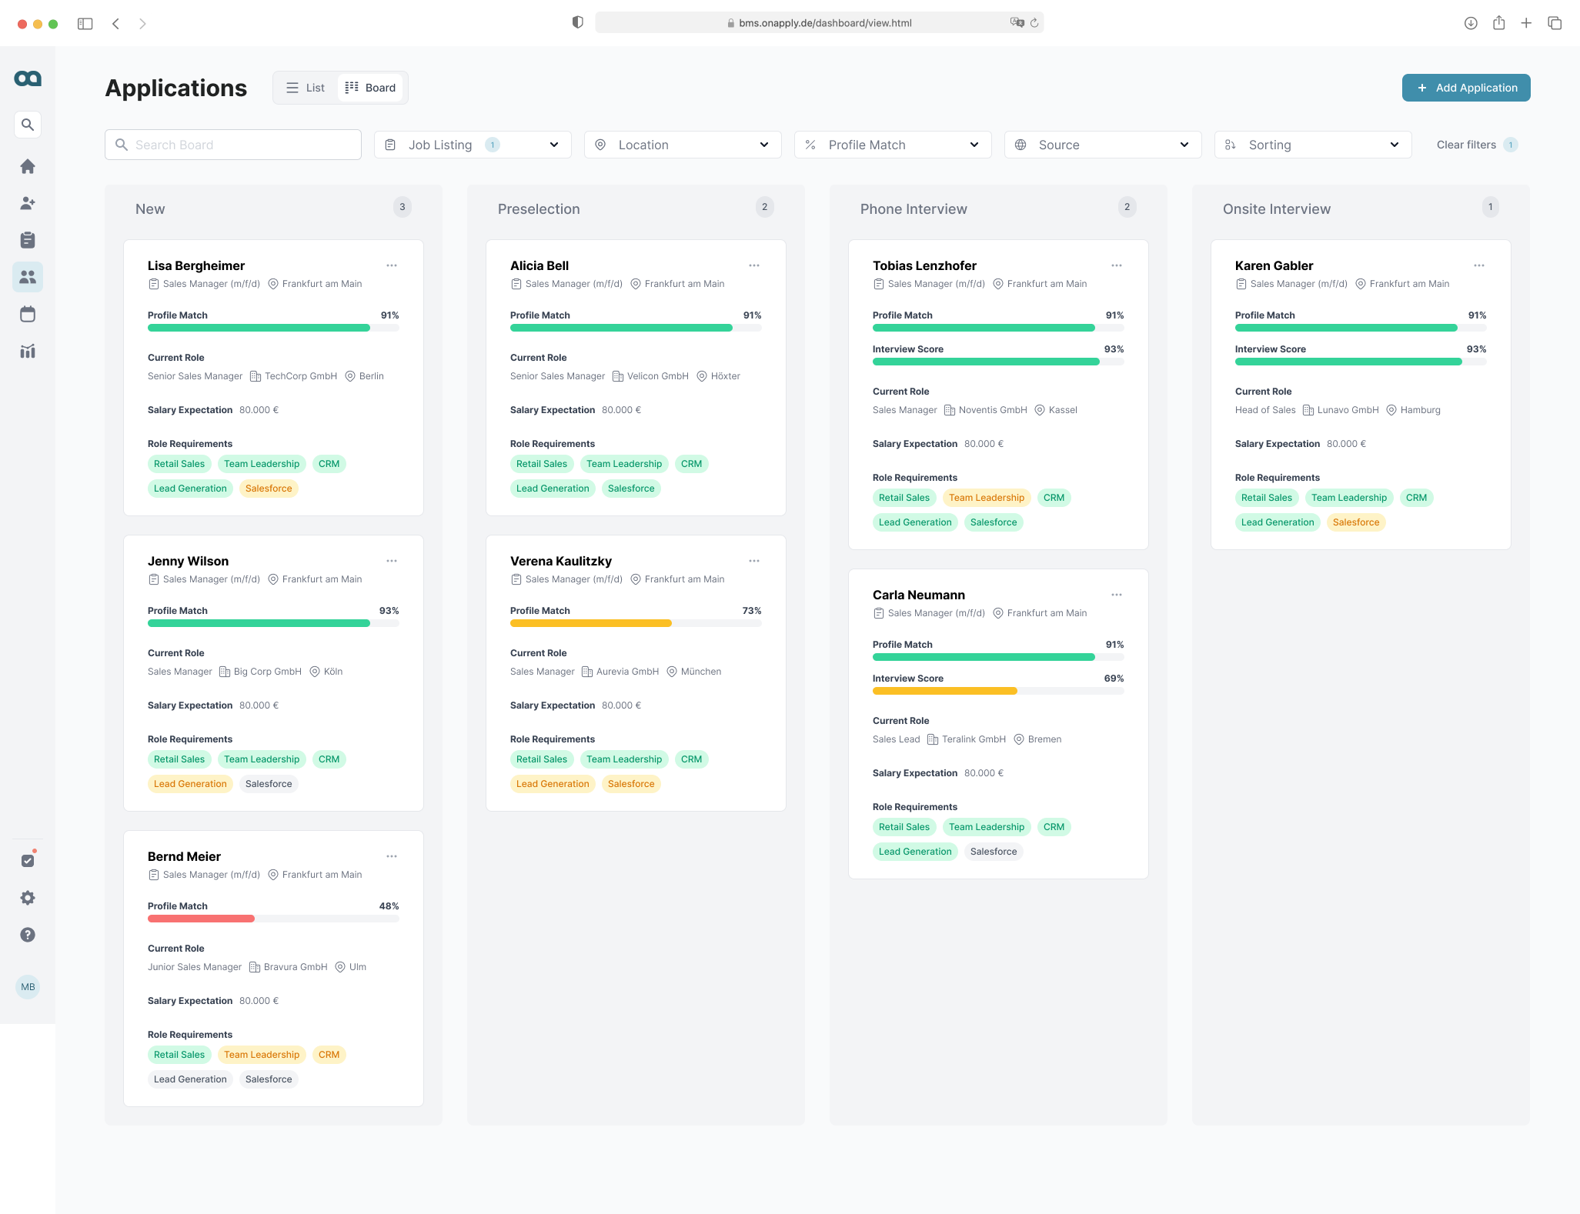Click the Search Board input field
The height and width of the screenshot is (1214, 1580).
233,145
